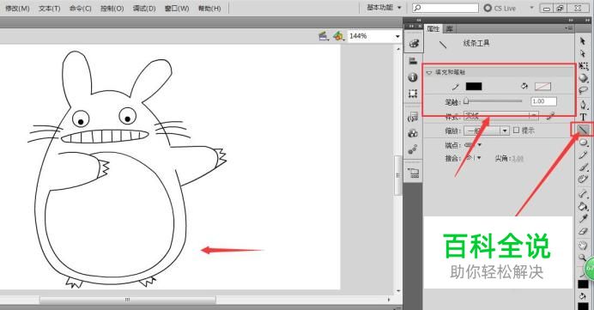594x310 pixels.
Task: Select the Zoom magnifier tool
Action: coord(582,258)
